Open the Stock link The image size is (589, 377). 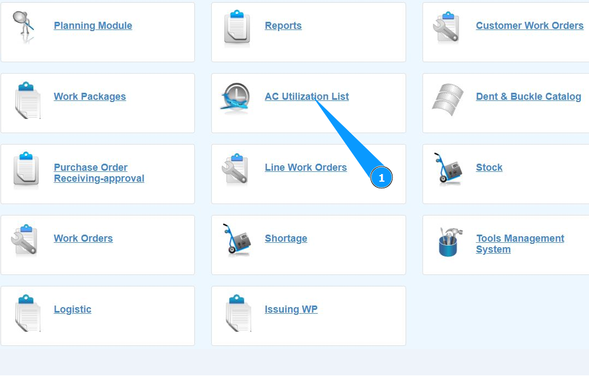coord(489,167)
